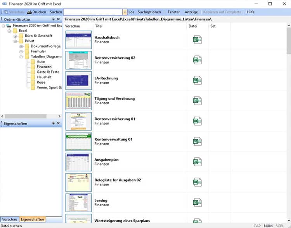Open the Excel file icon for EA-Rechnung

(x=197, y=81)
